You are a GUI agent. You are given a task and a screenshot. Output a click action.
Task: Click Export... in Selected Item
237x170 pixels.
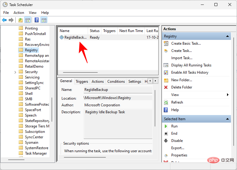[x=178, y=148]
